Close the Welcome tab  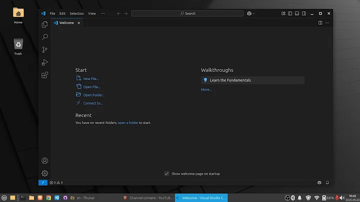pos(79,22)
